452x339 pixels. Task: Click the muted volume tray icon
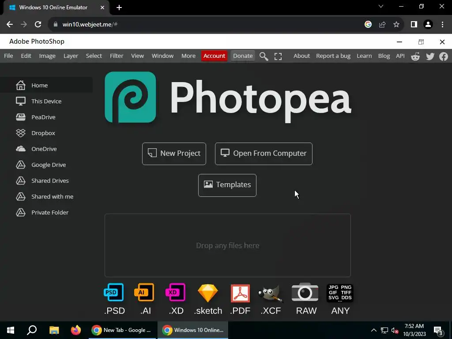[395, 330]
